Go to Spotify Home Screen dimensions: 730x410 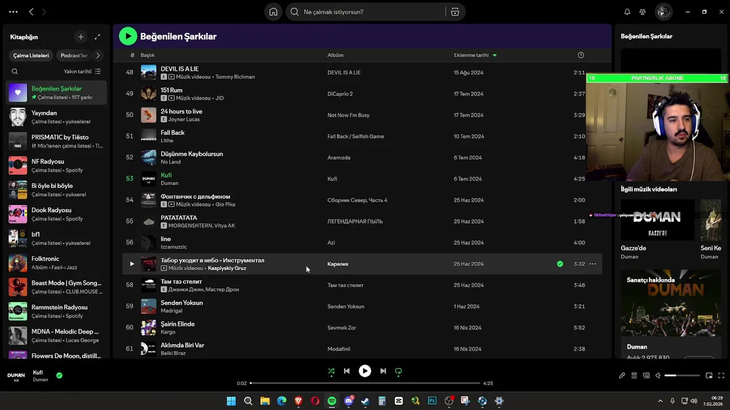(273, 12)
